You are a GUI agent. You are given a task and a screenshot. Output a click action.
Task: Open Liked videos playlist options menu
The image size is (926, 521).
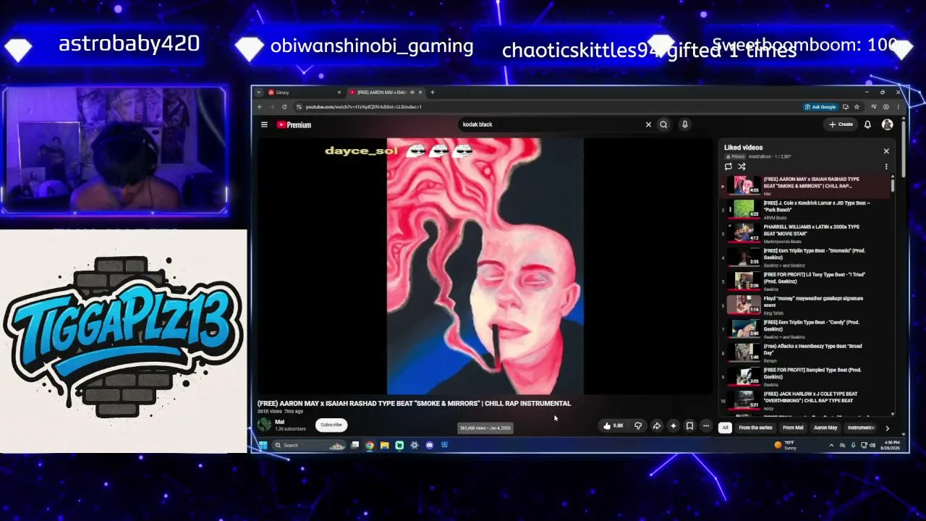point(886,166)
